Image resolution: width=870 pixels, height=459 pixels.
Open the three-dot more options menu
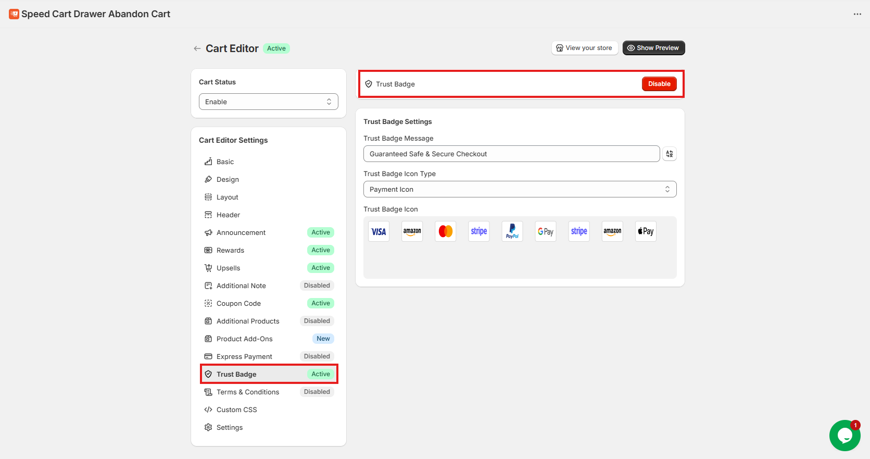(x=857, y=14)
